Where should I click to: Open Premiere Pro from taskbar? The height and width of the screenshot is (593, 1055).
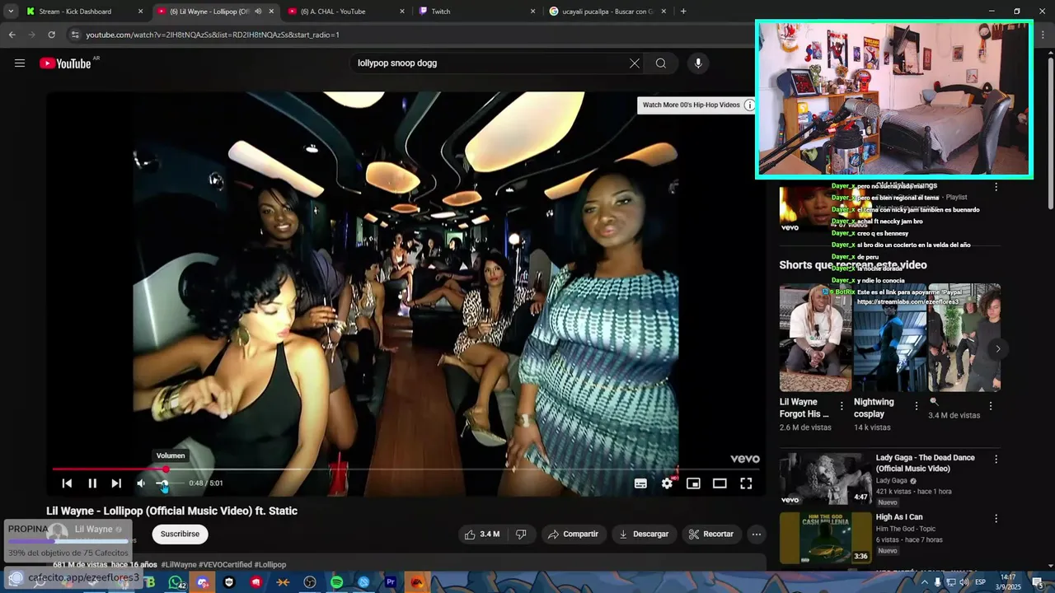pyautogui.click(x=391, y=582)
